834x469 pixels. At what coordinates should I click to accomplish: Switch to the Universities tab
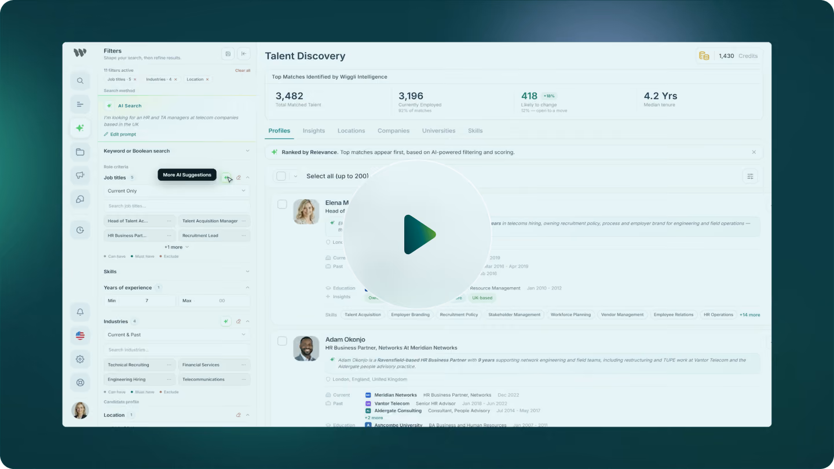coord(439,131)
